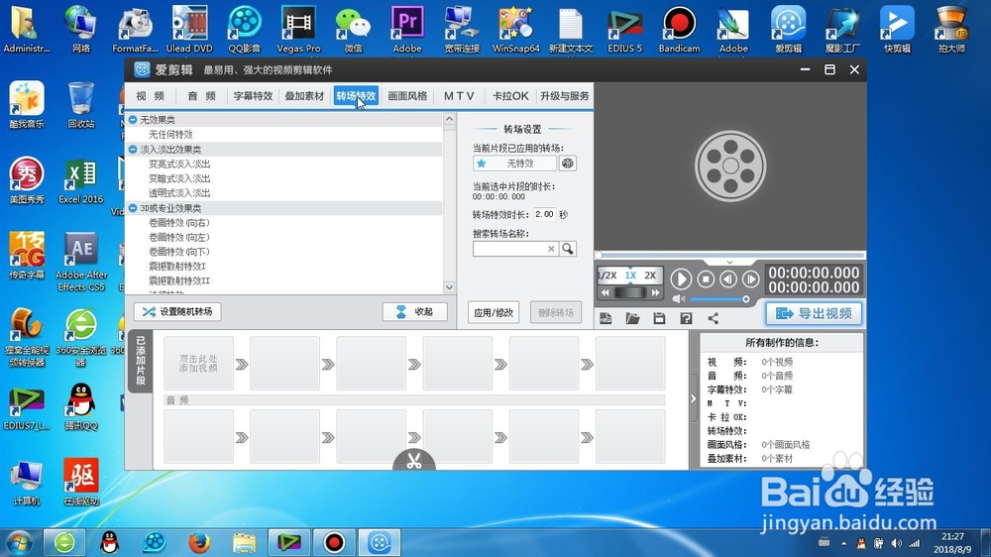991x557 pixels.
Task: Save the project with the floppy icon
Action: point(659,319)
